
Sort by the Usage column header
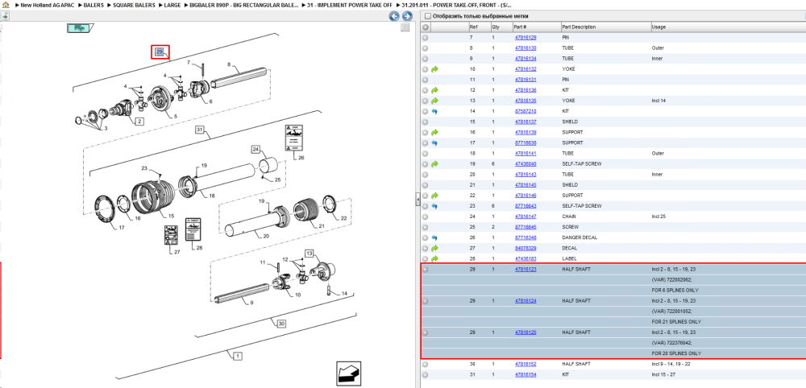(659, 27)
